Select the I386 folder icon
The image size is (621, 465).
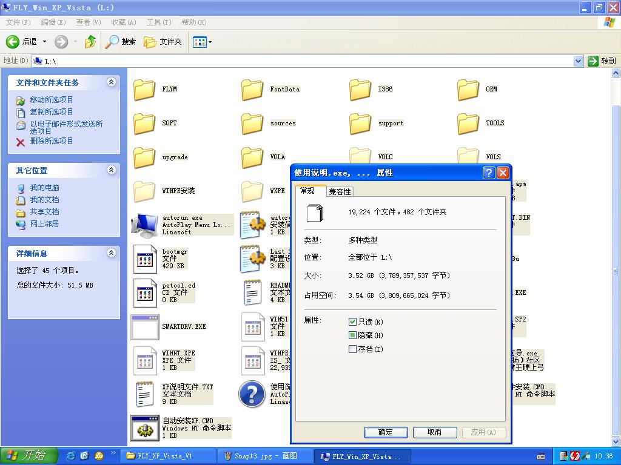coord(360,90)
